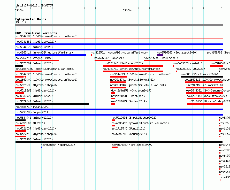
Task: Click the dgv1158n166 (gnomADStructuralVariants) label
Action: click(x=45, y=69)
